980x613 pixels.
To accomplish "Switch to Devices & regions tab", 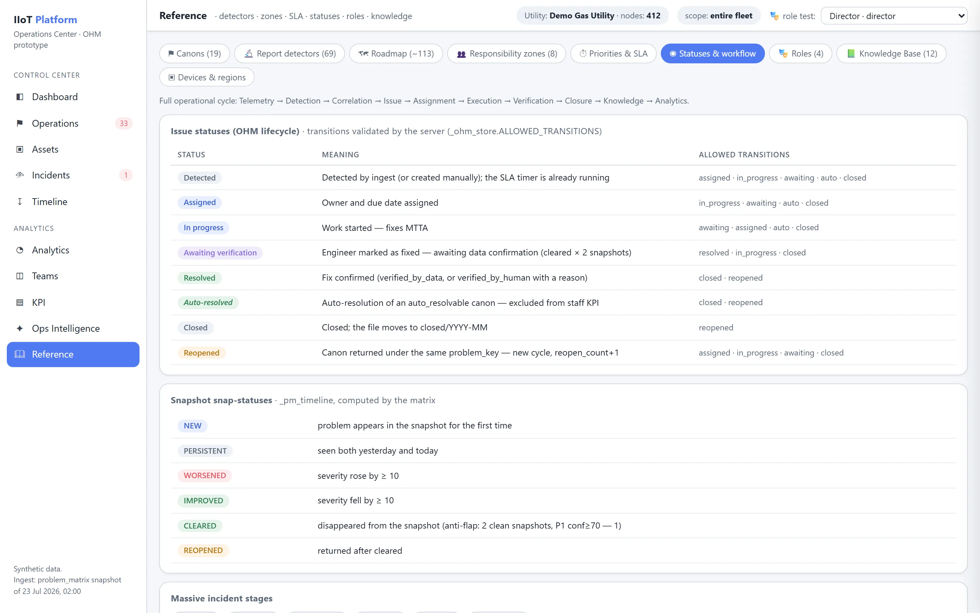I will click(x=207, y=77).
